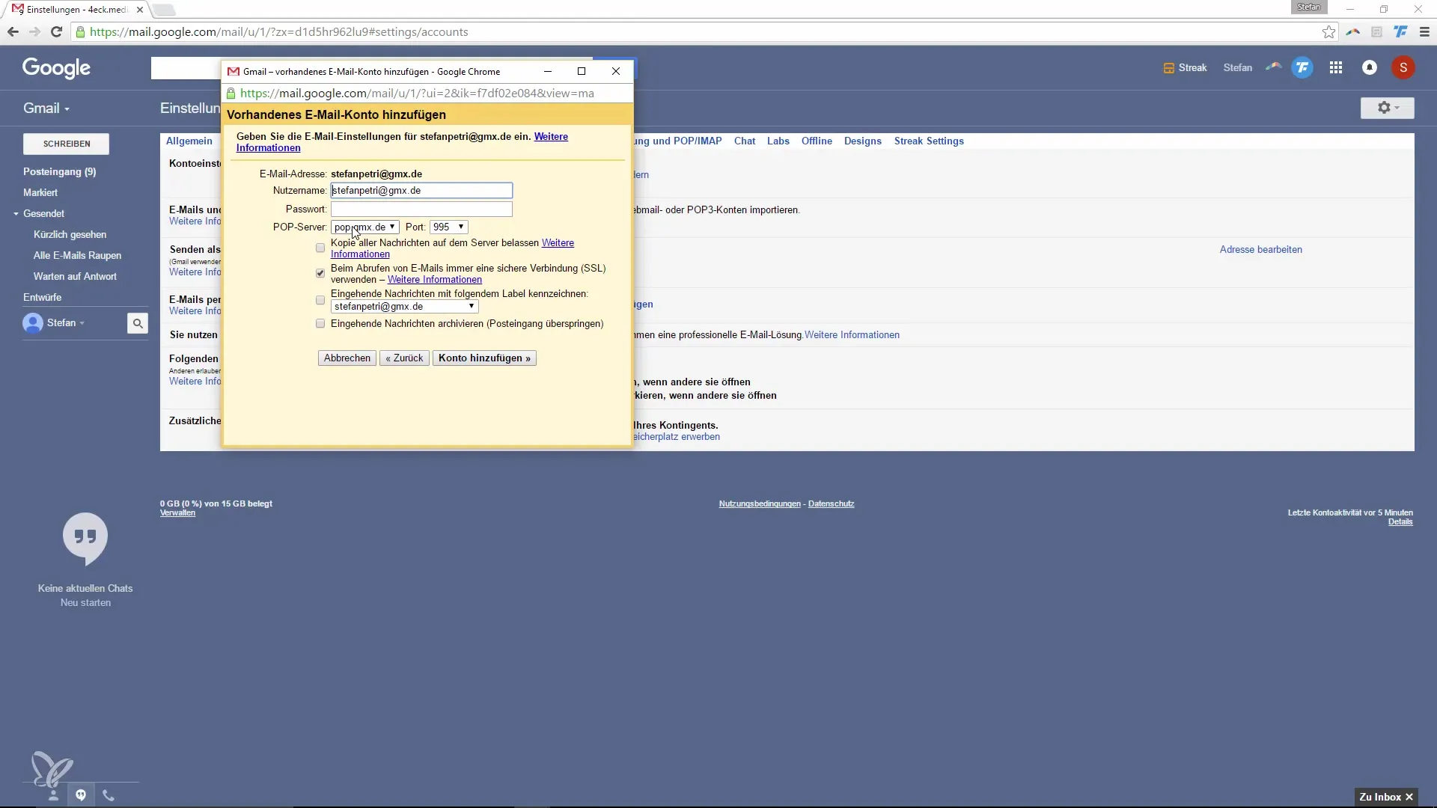Open the Streak Settings tab

[x=929, y=141]
